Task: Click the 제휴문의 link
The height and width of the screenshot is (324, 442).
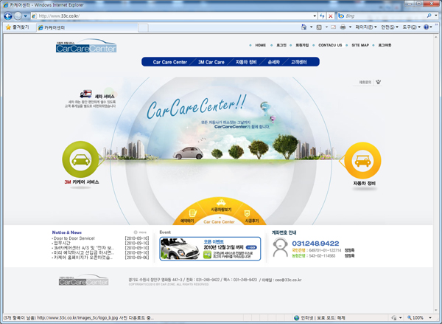Action: [365, 83]
